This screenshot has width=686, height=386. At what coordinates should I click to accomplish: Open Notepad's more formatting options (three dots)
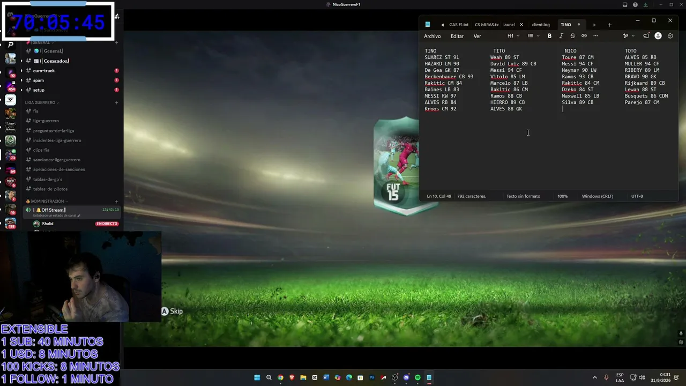[595, 36]
